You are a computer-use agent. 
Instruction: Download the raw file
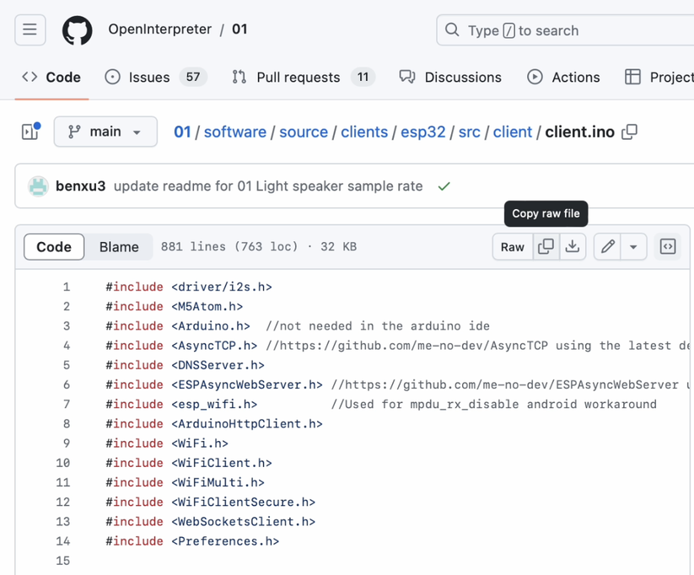point(573,247)
